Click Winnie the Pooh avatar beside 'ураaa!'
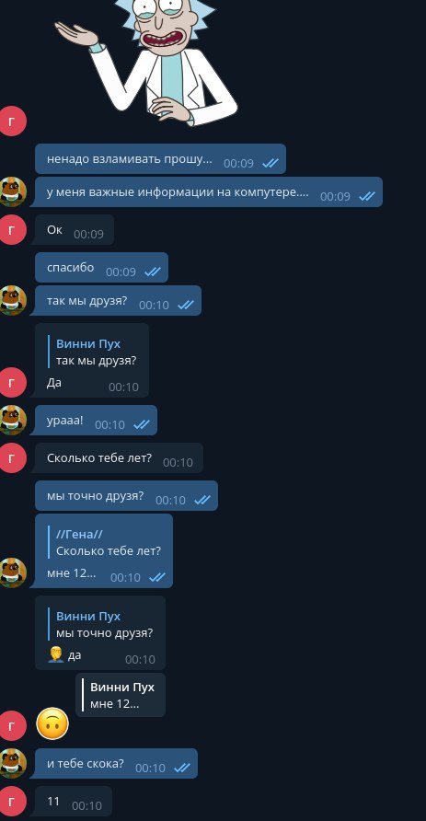 [x=12, y=420]
